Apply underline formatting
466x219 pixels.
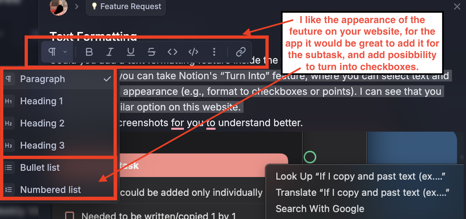coord(131,51)
